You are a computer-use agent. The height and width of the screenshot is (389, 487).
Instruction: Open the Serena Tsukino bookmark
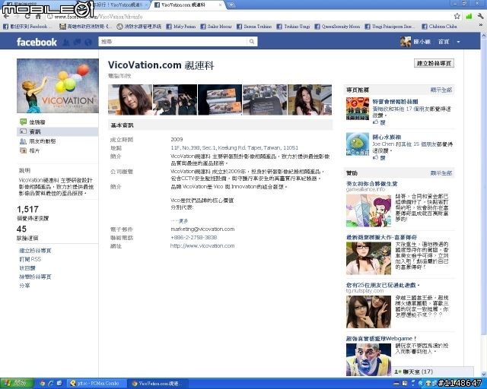(254, 27)
